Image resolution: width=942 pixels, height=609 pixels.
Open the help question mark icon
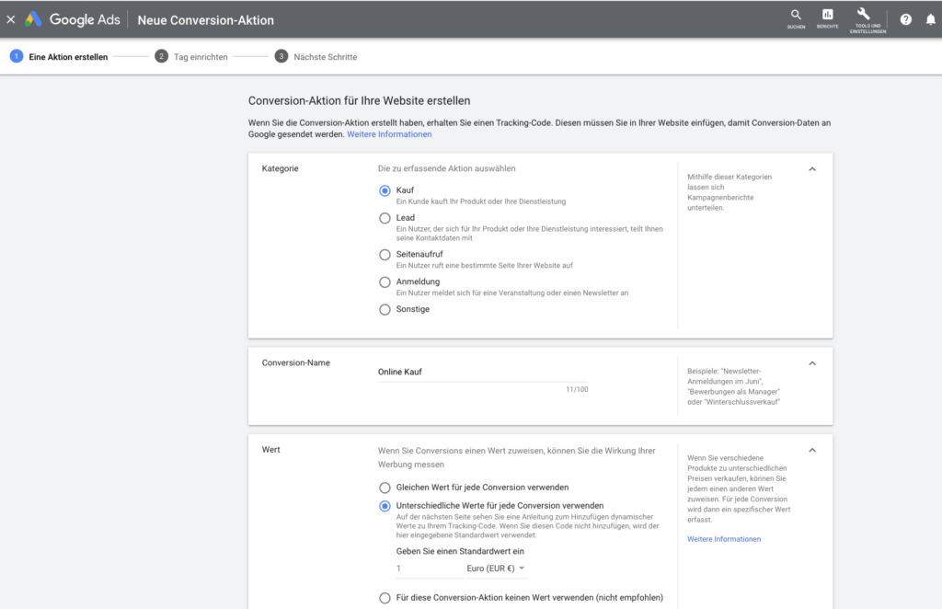coord(905,19)
